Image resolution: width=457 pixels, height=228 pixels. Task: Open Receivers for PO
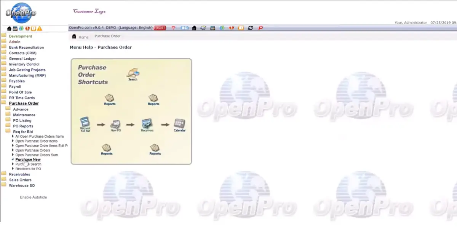28,169
